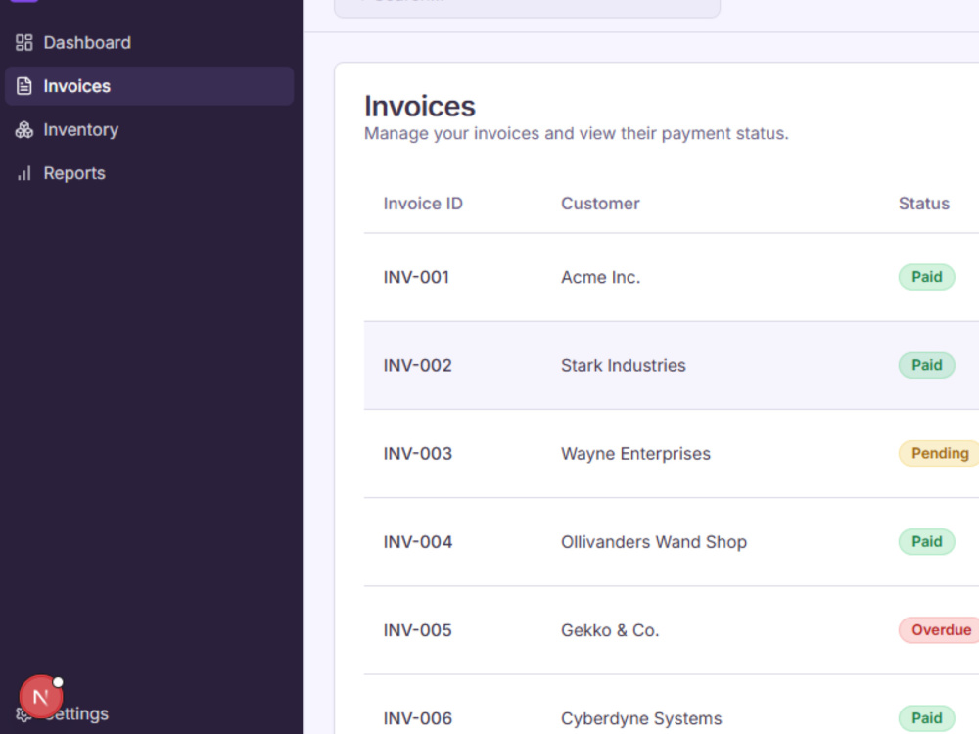Click customer Wayne Enterprises

(635, 454)
